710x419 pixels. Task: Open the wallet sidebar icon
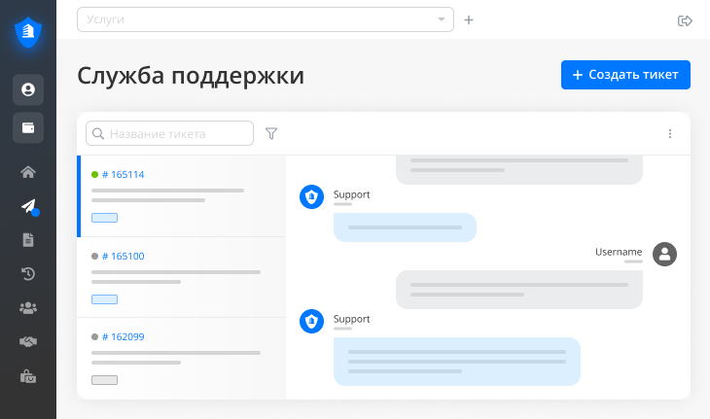pos(28,127)
